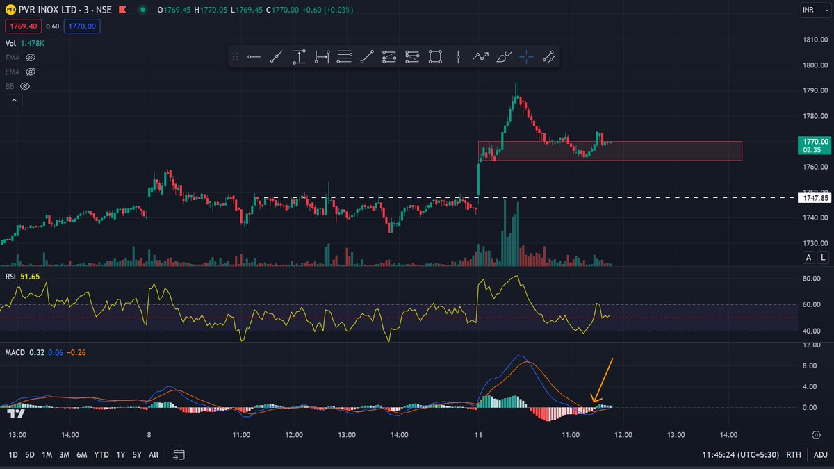
Task: Select the rectangle drawing tool
Action: [435, 57]
